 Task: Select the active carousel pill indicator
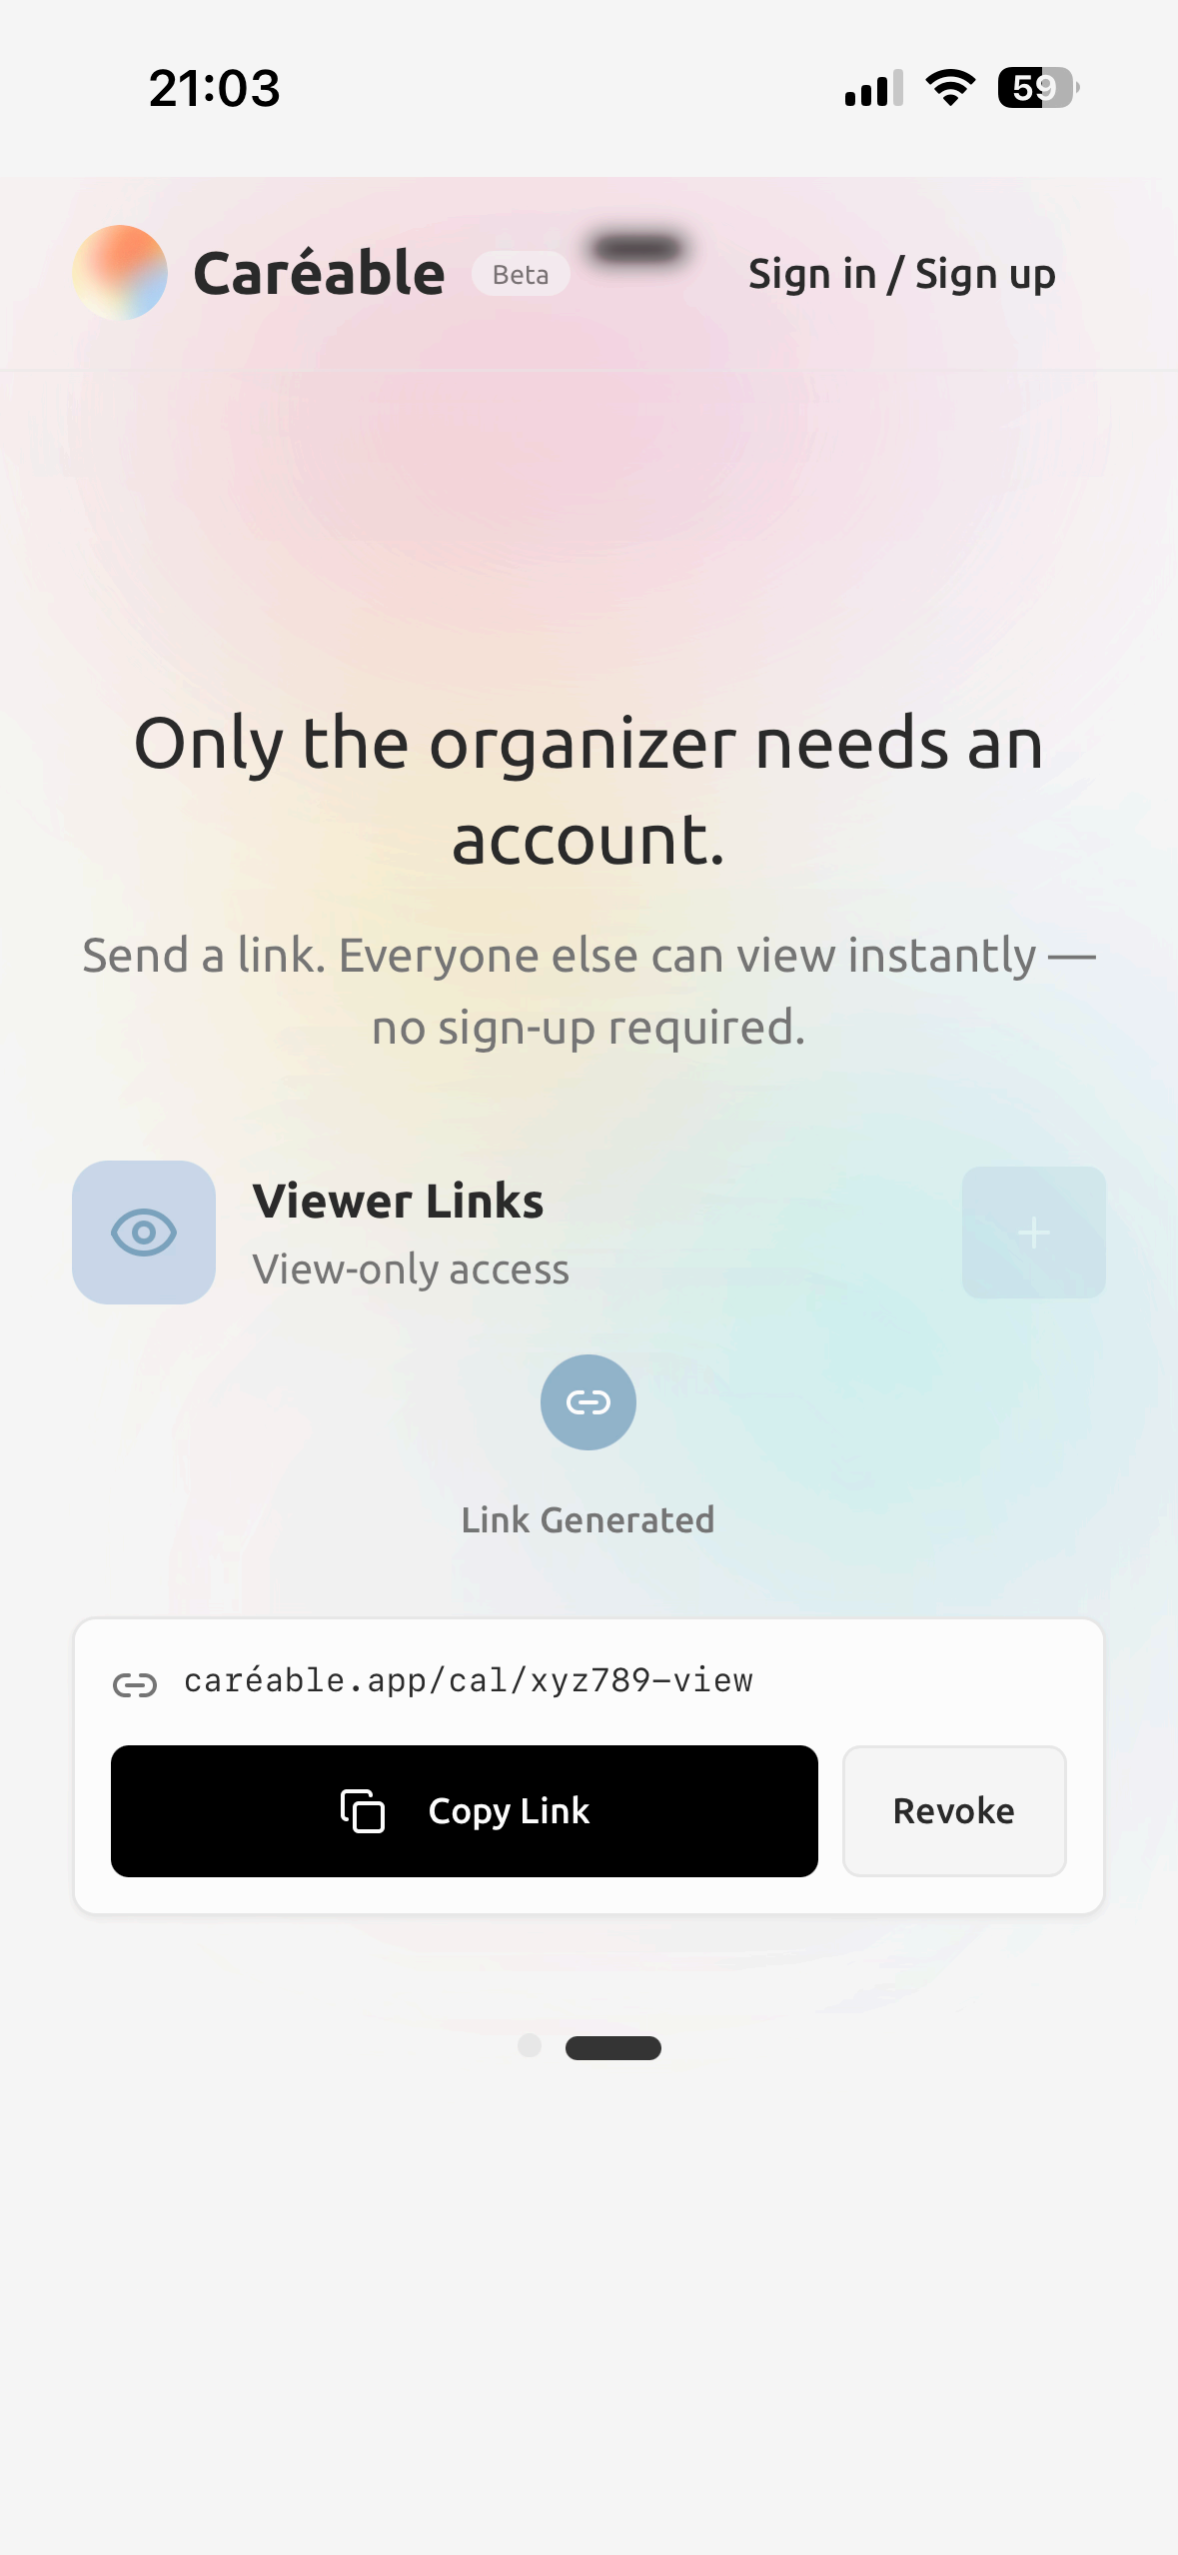(x=613, y=2048)
